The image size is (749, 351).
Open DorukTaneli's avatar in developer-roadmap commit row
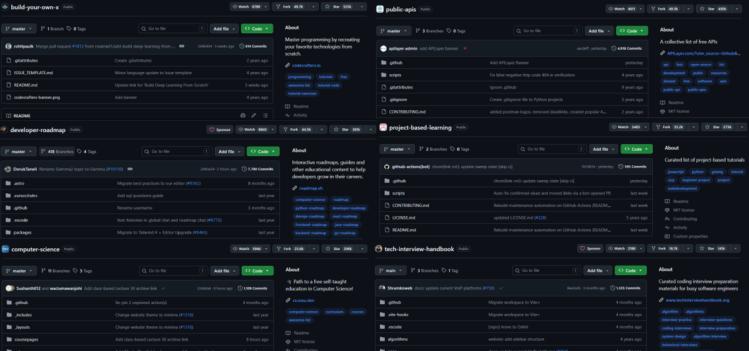(7, 169)
